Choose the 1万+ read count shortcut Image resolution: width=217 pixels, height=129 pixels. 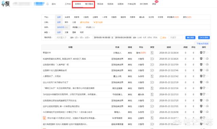click(77, 38)
